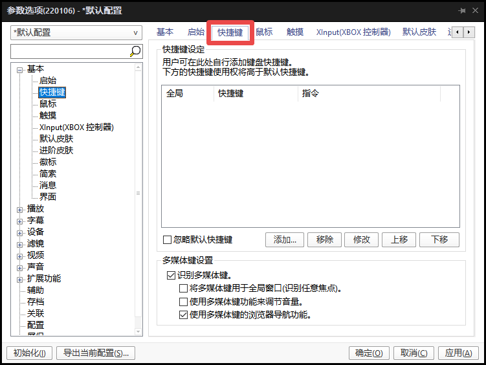This screenshot has height=365, width=486.
Task: Click the 上移 button
Action: (399, 240)
